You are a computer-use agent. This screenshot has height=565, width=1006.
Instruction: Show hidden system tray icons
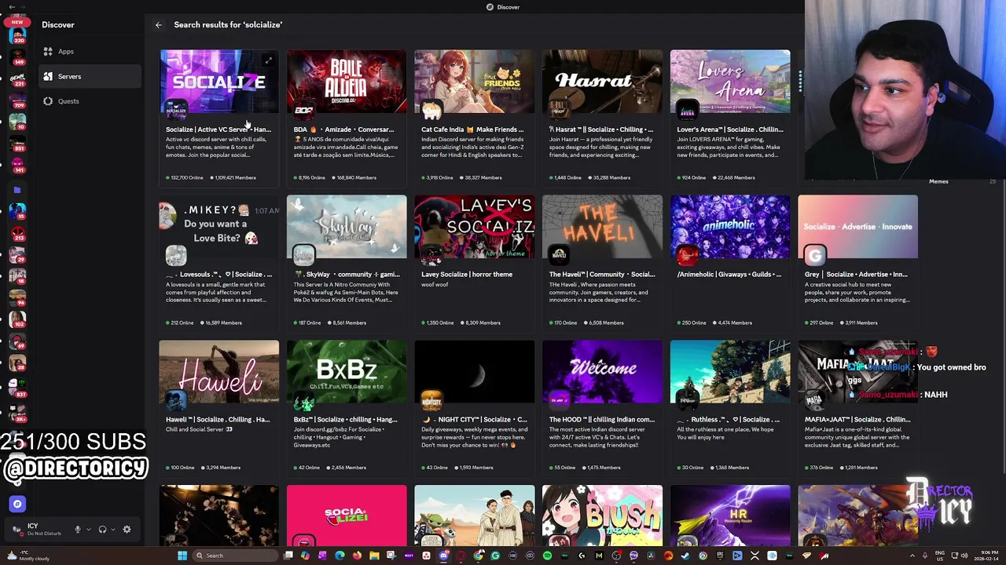click(x=912, y=556)
